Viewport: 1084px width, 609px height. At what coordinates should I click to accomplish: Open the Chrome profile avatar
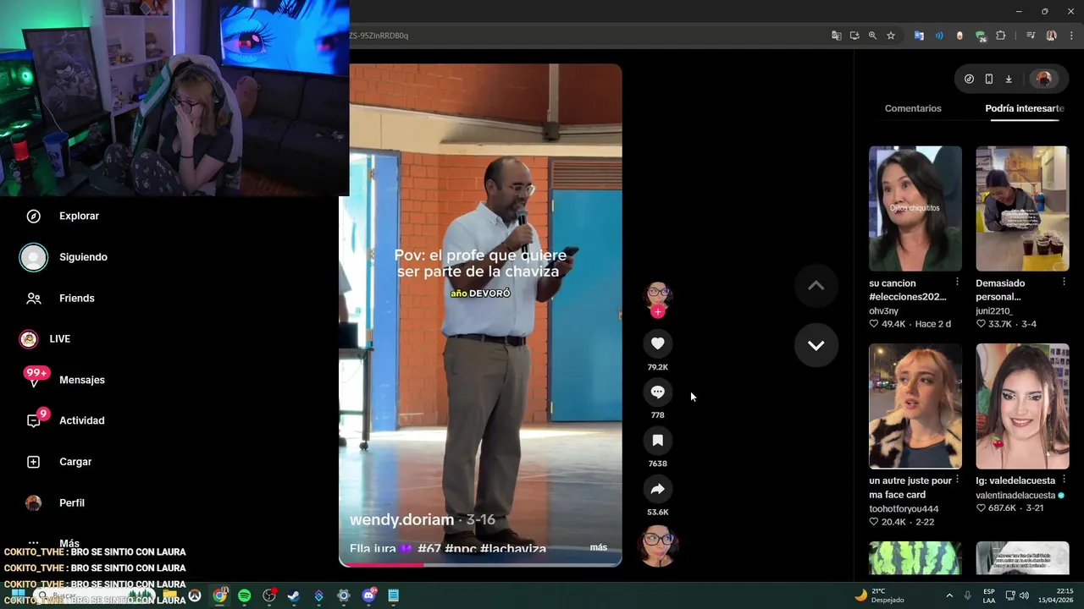(x=1051, y=36)
